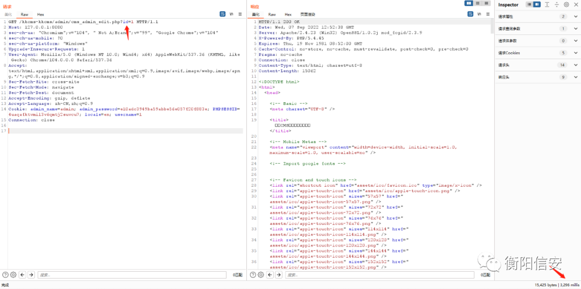Viewport: 581px width, 289px height.
Task: Switch request pane to Hex tab
Action: tap(40, 15)
